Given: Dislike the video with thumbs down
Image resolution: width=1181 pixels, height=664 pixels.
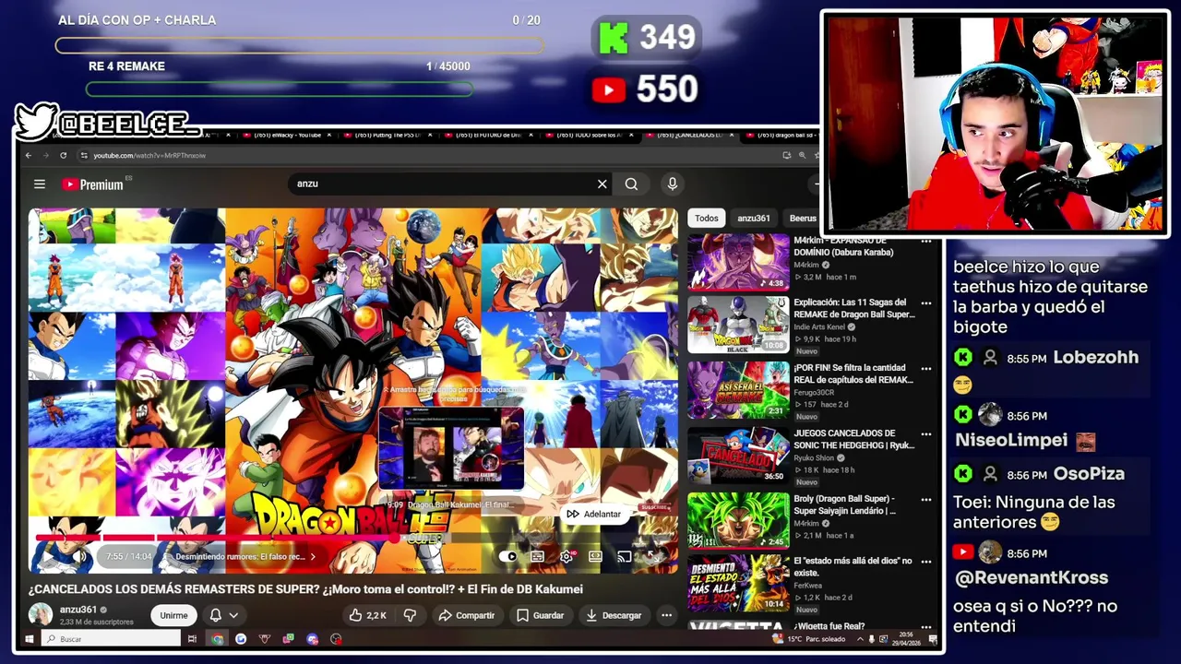Looking at the screenshot, I should 411,615.
